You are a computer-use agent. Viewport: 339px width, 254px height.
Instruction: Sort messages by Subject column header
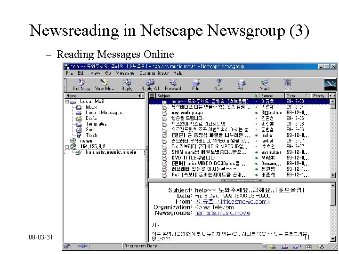coord(204,95)
